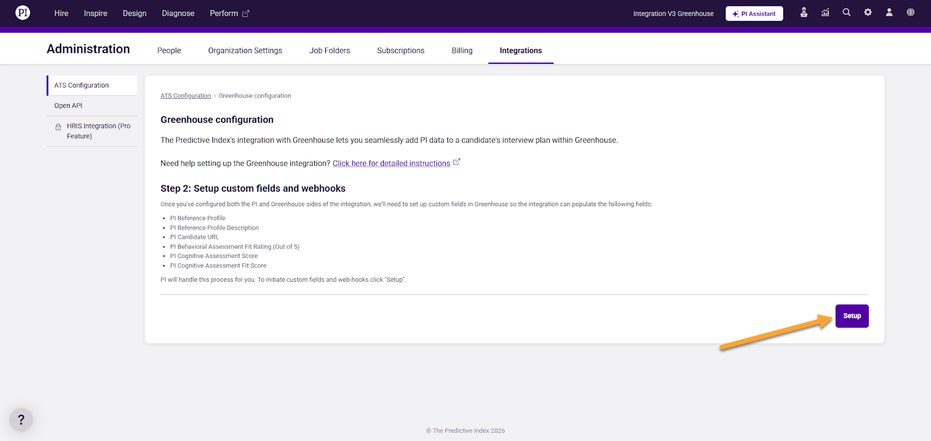The width and height of the screenshot is (931, 441).
Task: Open the user profile icon
Action: tap(889, 13)
